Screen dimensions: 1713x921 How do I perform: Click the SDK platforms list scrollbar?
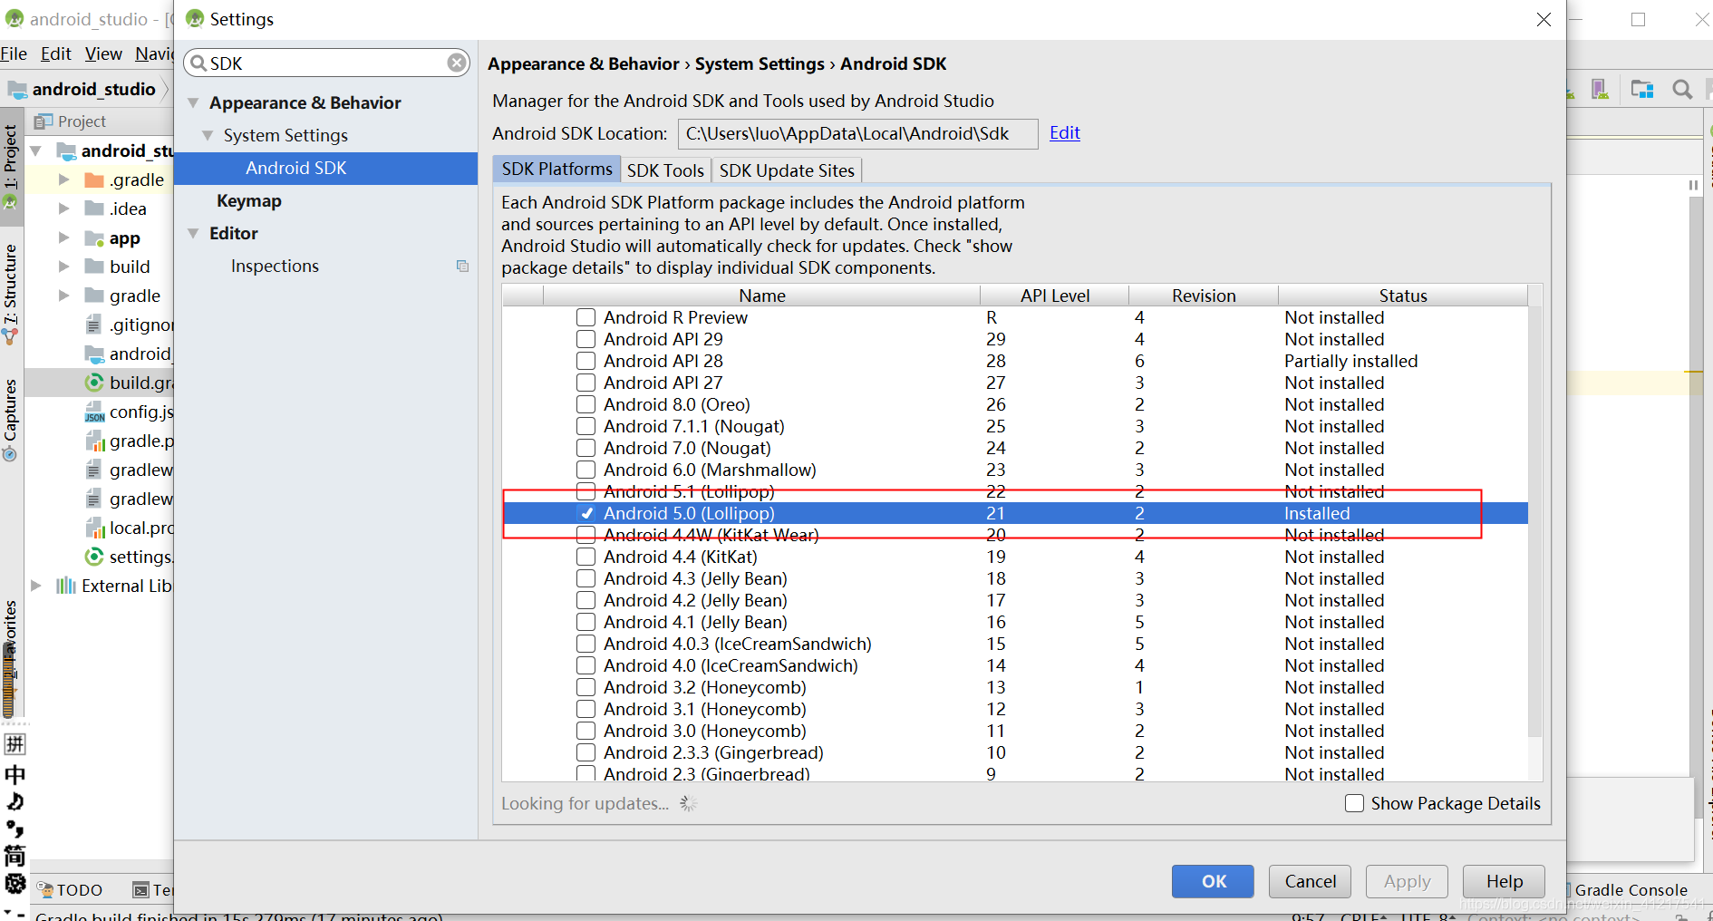pyautogui.click(x=1534, y=521)
